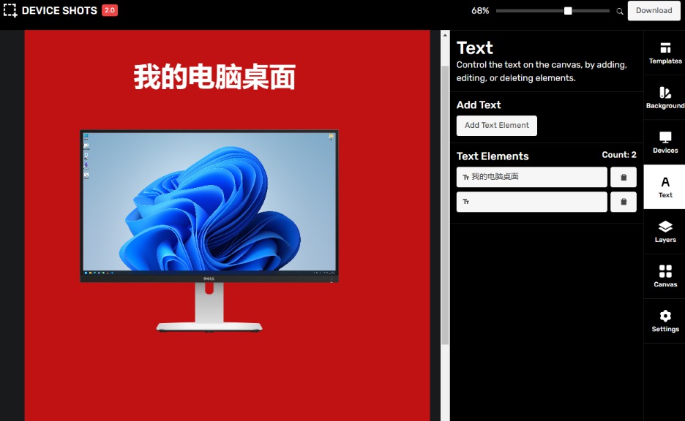Open the Canvas settings panel

[x=665, y=276]
